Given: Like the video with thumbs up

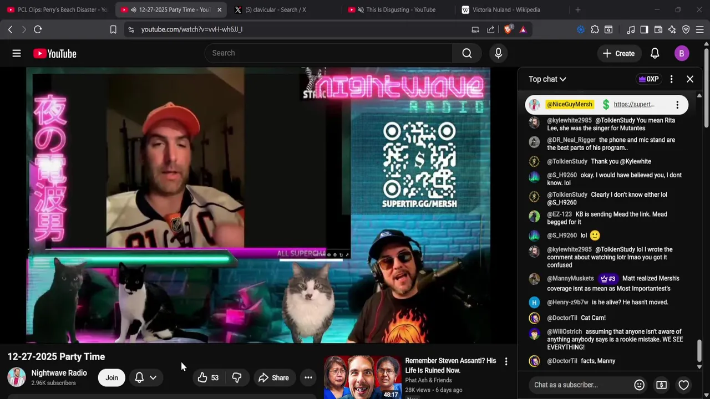Looking at the screenshot, I should click(x=207, y=378).
